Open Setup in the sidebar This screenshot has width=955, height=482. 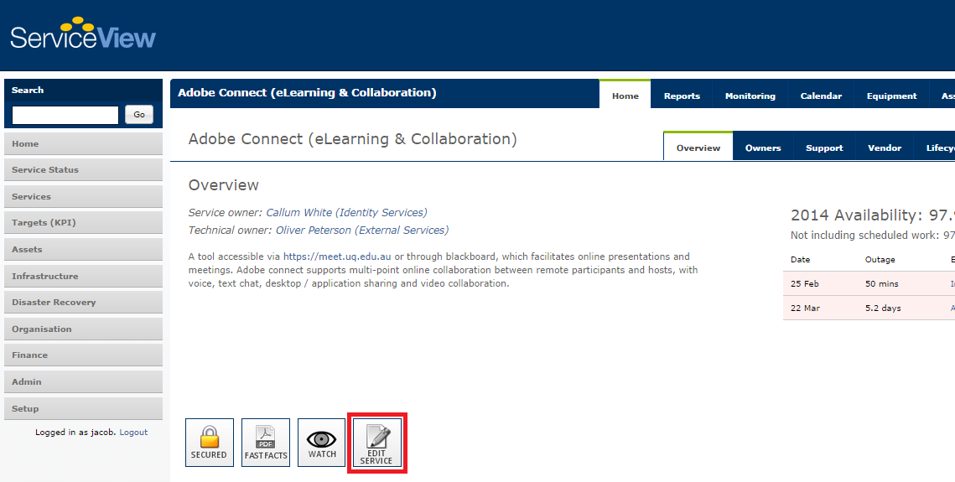84,409
